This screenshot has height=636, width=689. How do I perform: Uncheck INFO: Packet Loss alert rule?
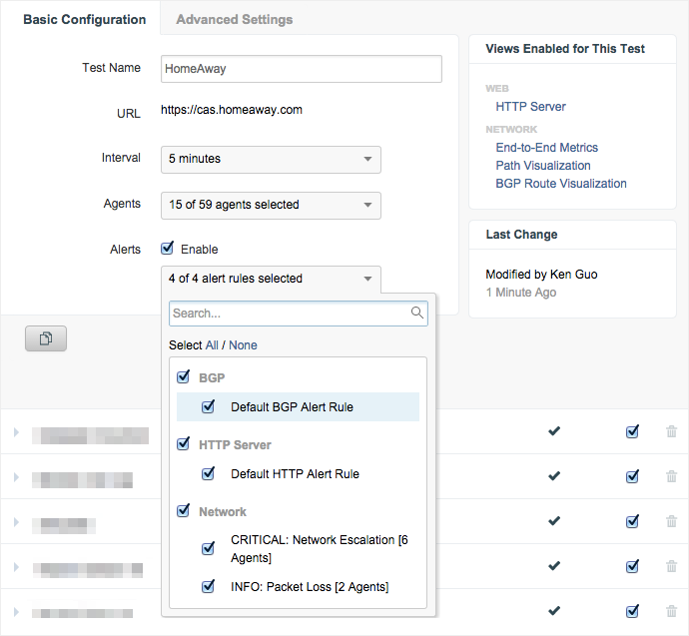[209, 587]
